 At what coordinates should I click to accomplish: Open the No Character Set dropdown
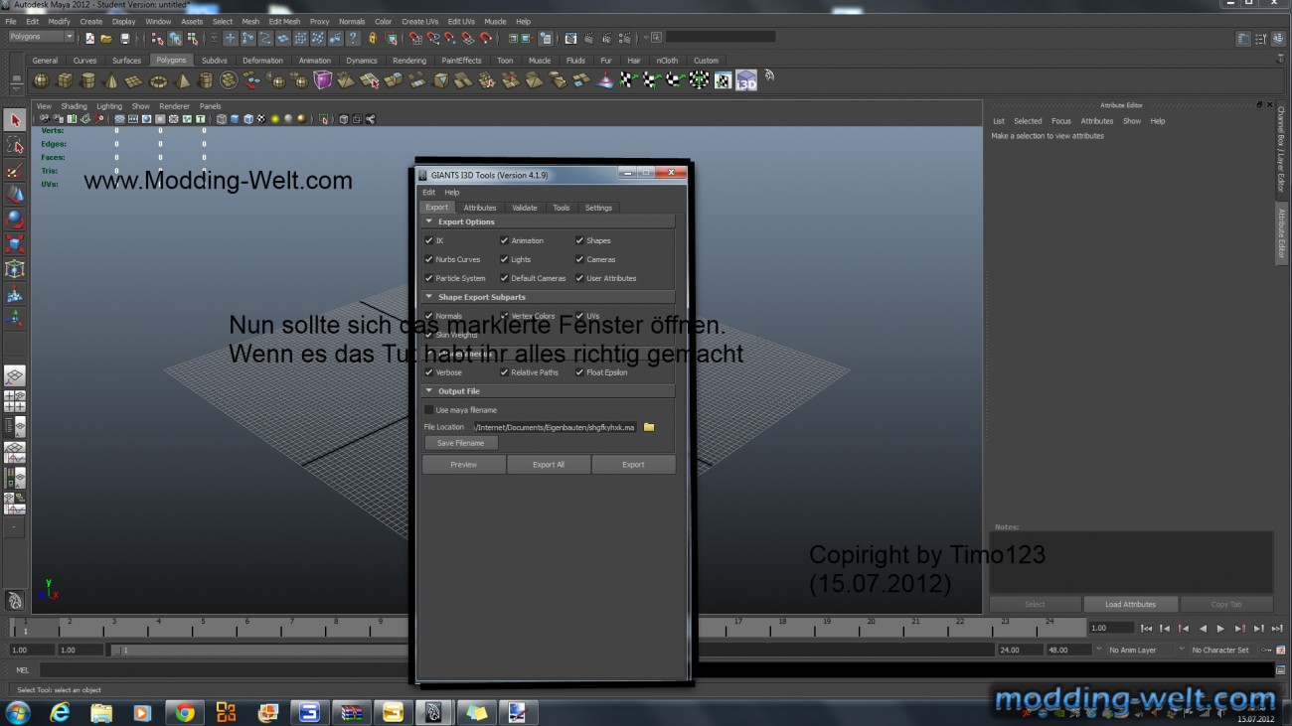[1223, 650]
